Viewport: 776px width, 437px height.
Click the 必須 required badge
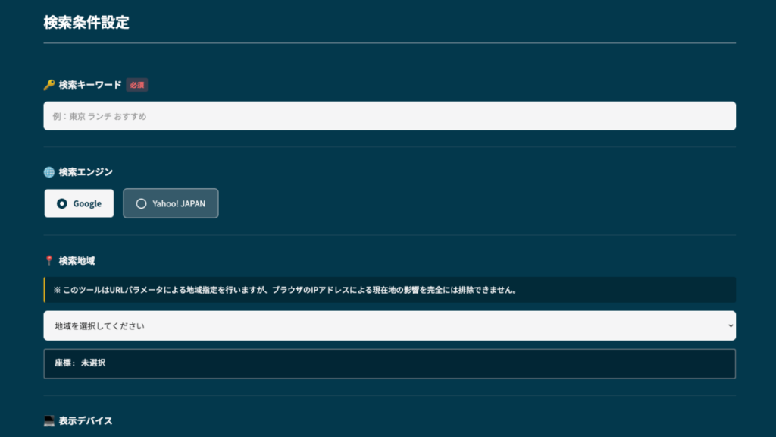pos(136,85)
